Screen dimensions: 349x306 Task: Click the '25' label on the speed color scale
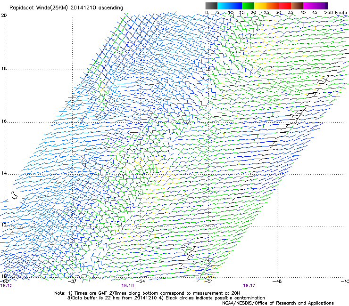(x=266, y=13)
